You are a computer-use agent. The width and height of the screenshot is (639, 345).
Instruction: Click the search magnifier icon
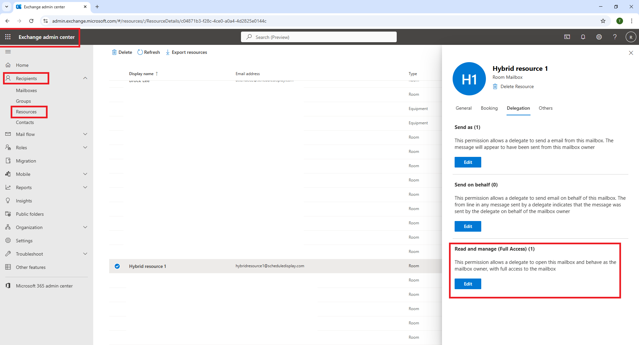249,37
